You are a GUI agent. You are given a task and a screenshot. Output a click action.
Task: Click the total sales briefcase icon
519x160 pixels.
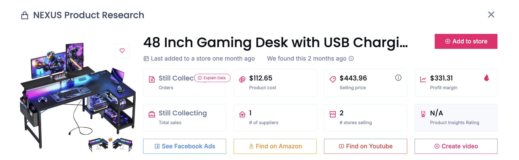click(x=151, y=113)
